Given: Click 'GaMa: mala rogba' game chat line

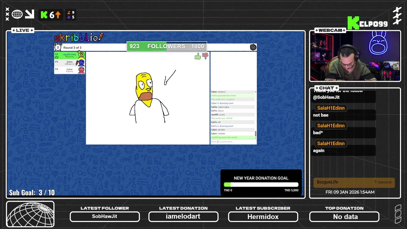Looking at the screenshot, I should tap(220, 107).
